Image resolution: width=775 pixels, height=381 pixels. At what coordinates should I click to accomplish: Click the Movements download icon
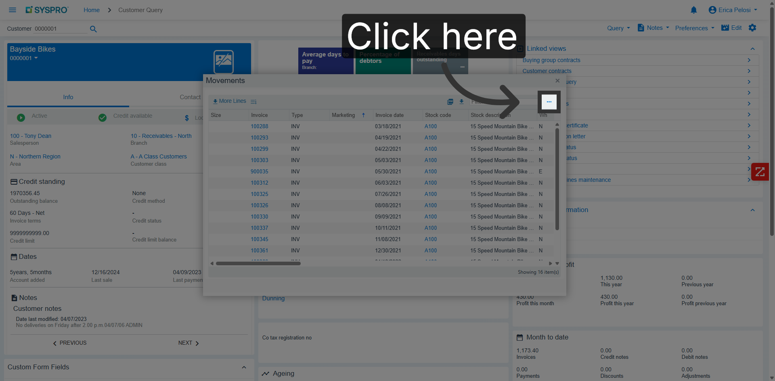pyautogui.click(x=461, y=102)
